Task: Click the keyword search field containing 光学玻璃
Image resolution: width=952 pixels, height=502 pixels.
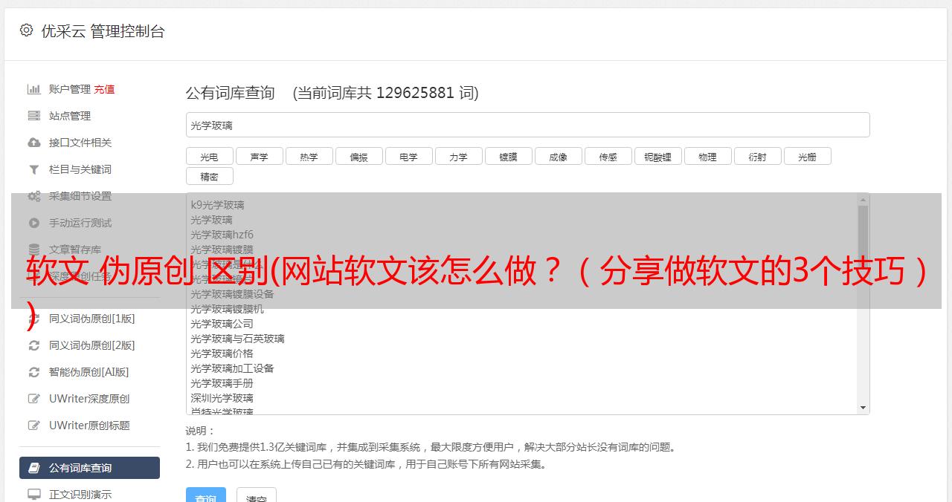Action: click(x=528, y=125)
